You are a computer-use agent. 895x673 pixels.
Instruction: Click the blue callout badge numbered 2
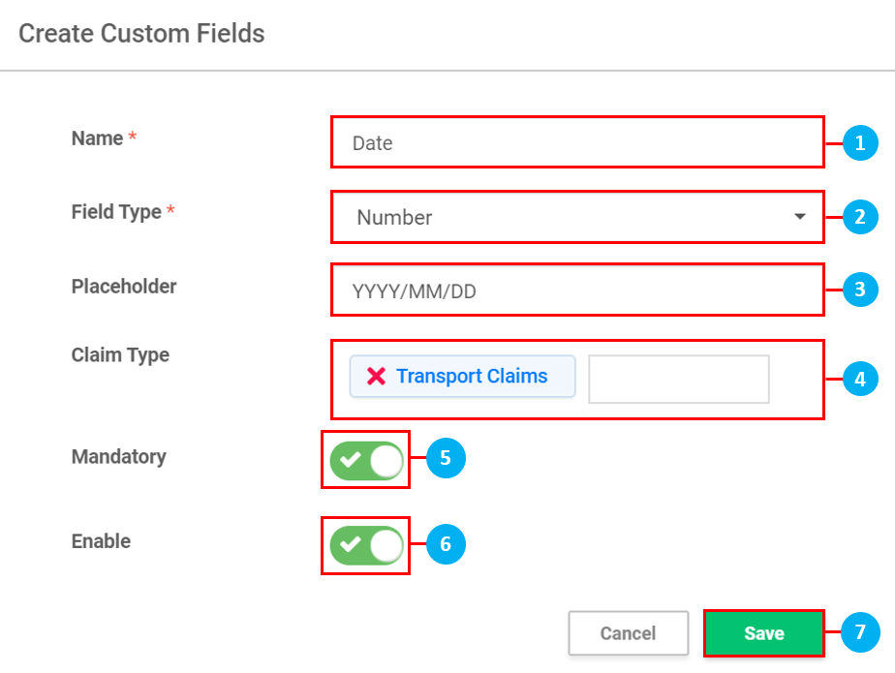click(860, 217)
